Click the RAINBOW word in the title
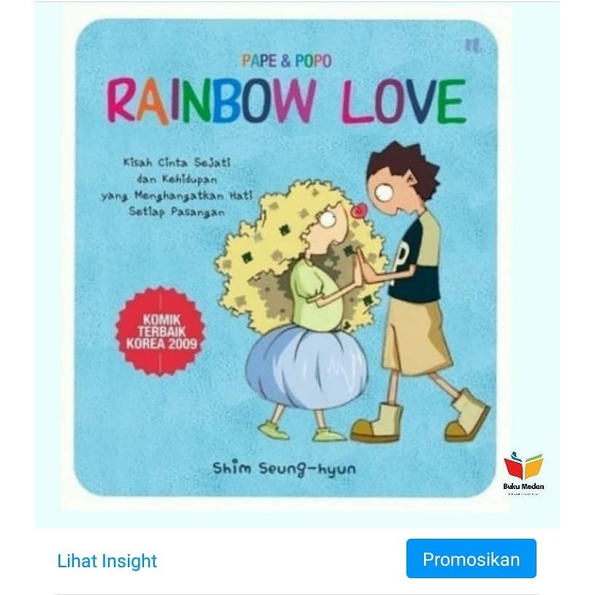The width and height of the screenshot is (595, 595). coord(211,100)
